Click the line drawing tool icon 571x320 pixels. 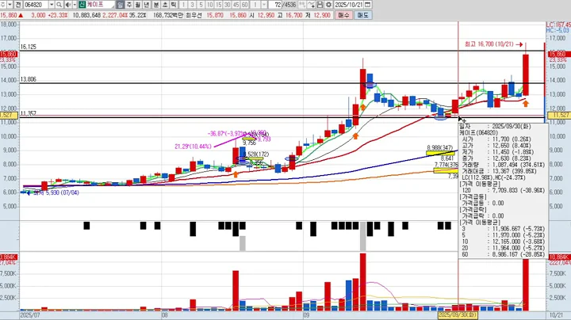pos(311,5)
